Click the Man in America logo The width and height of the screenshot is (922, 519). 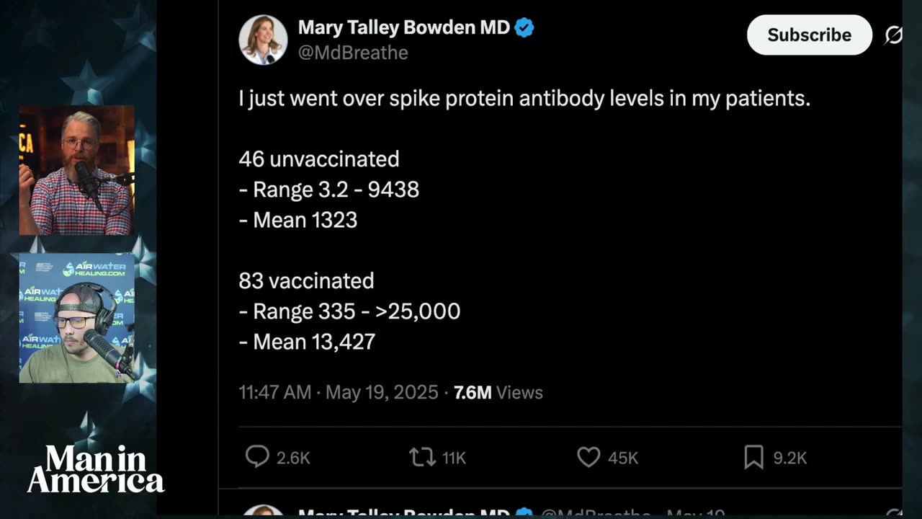coord(96,469)
